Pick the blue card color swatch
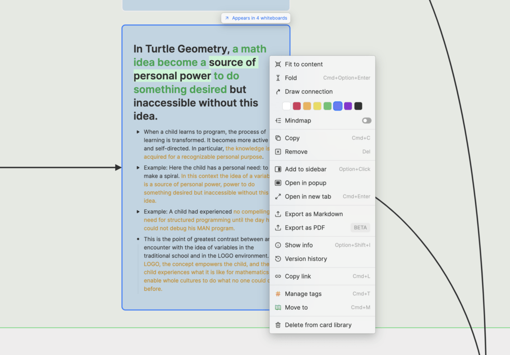 338,106
